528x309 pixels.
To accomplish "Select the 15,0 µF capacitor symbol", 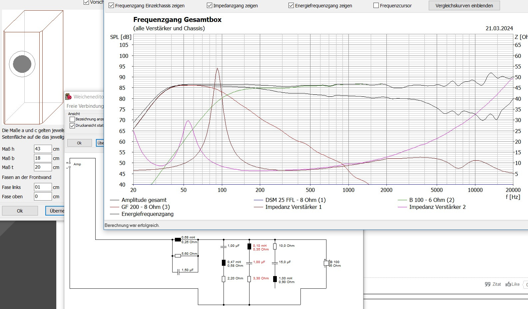I will 275,263.
